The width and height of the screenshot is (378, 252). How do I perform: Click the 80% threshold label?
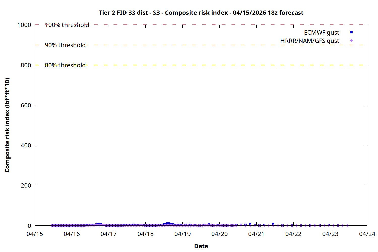point(65,65)
